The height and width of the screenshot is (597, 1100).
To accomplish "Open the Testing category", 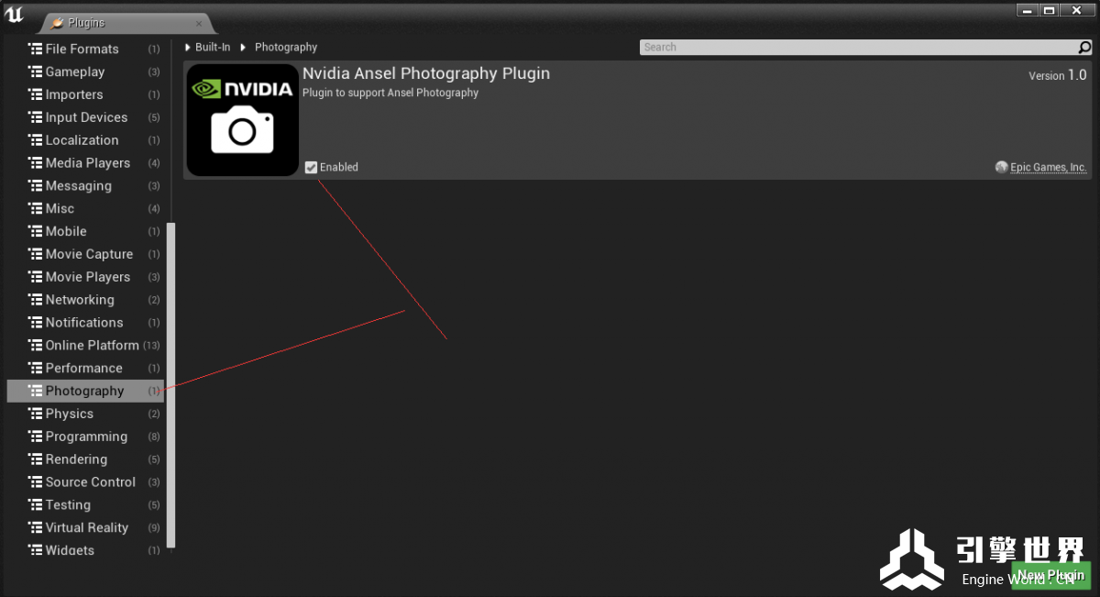I will click(x=85, y=505).
